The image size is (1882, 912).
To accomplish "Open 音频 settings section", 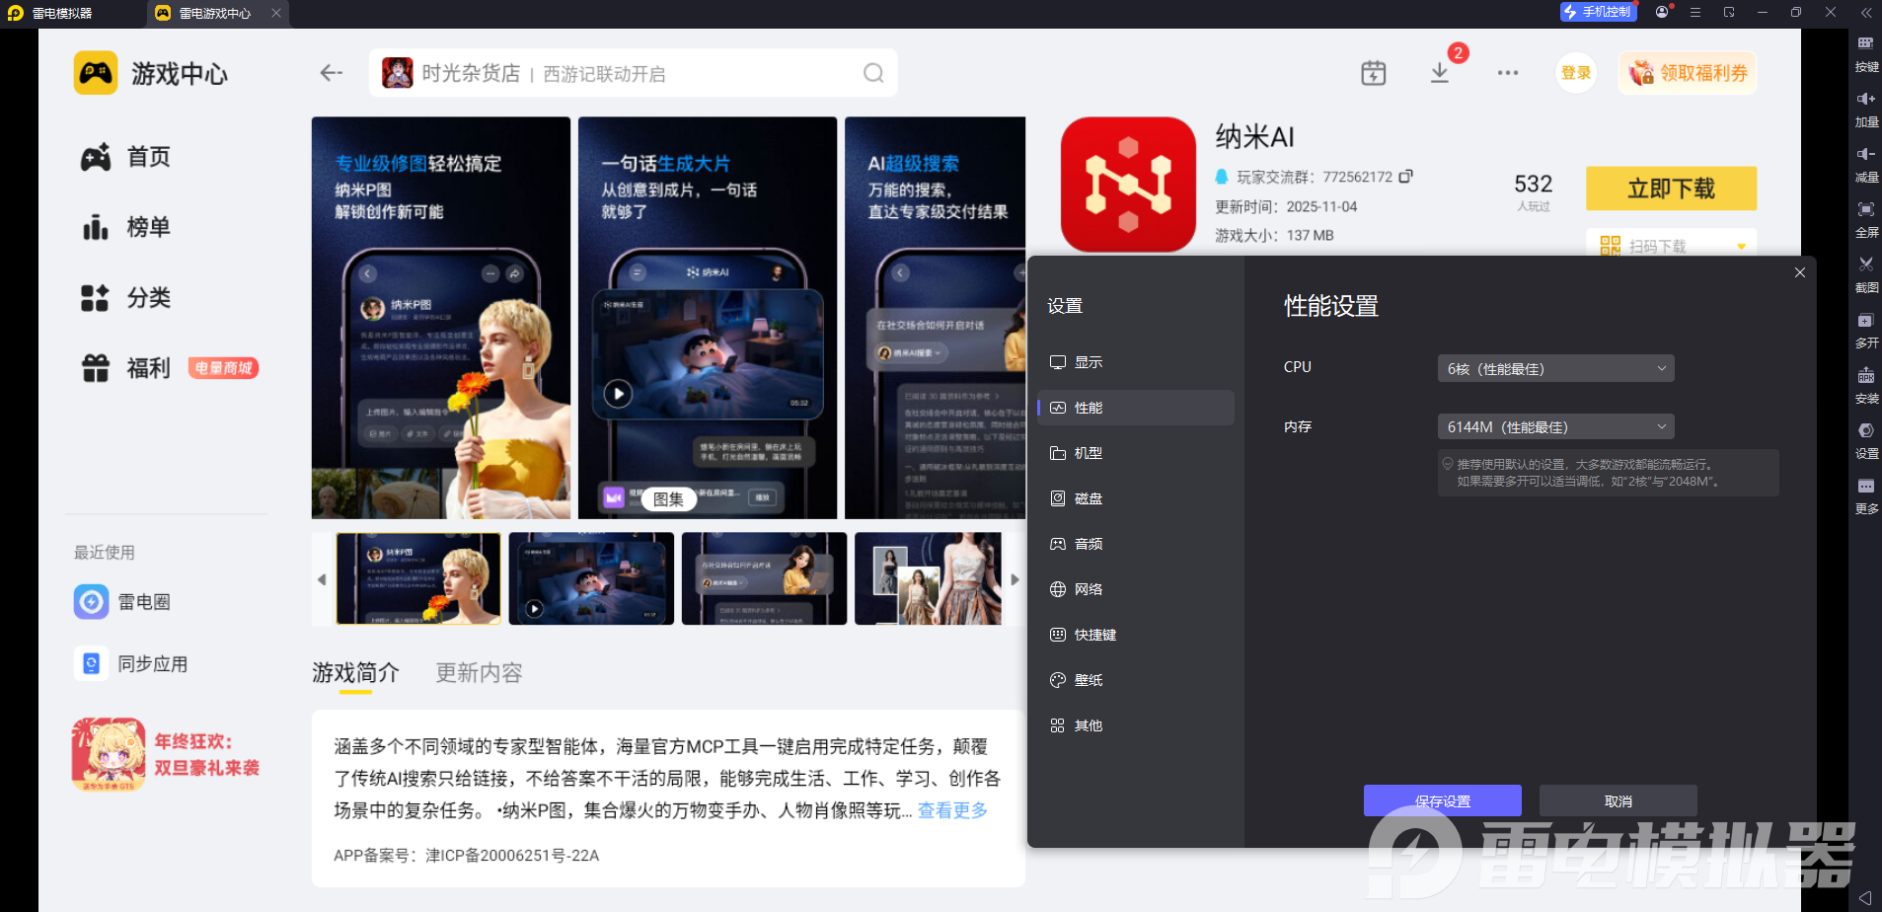I will tap(1136, 544).
